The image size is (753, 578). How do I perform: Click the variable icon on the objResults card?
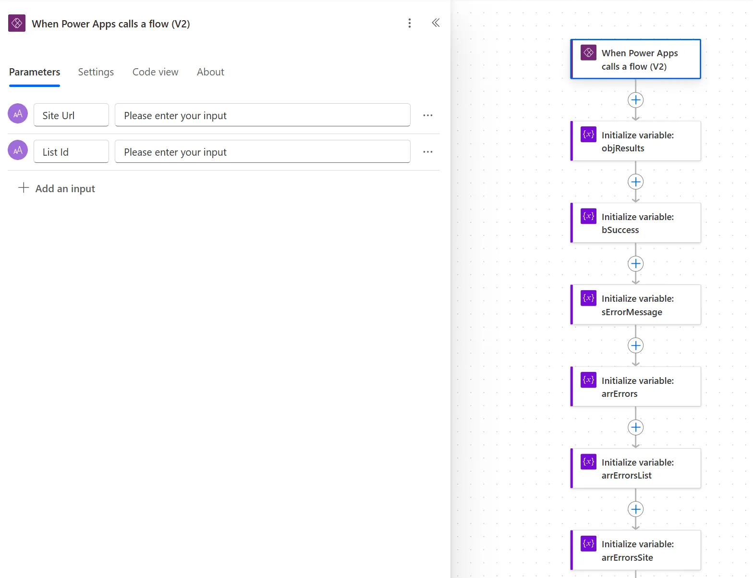pyautogui.click(x=589, y=135)
